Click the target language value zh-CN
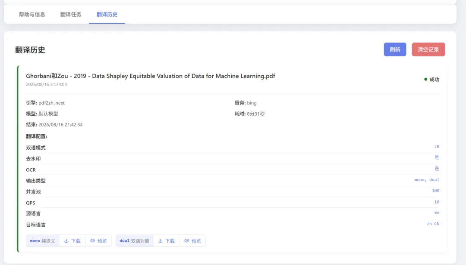The image size is (466, 265). click(x=433, y=224)
